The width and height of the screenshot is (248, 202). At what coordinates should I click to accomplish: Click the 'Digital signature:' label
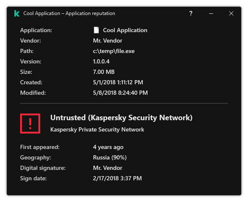click(43, 168)
